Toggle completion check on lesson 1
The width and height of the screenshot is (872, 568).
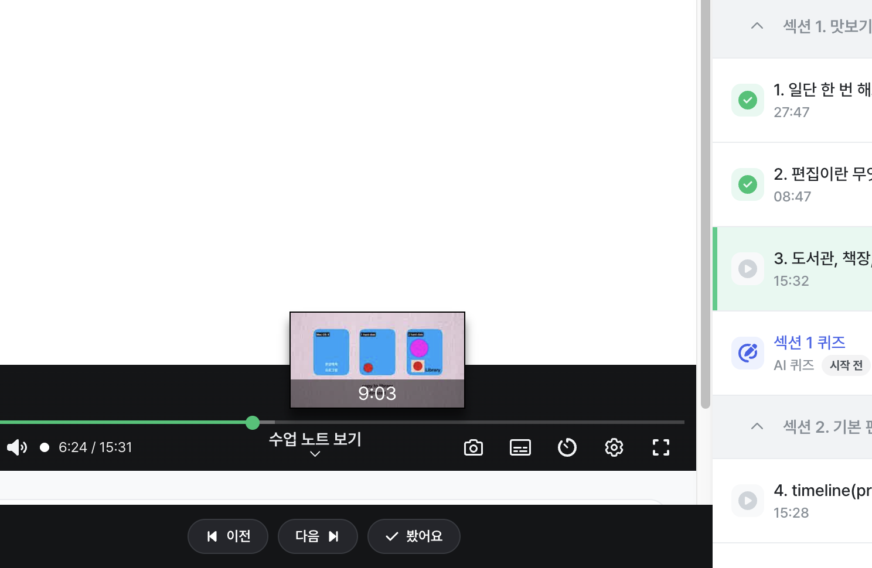coord(748,100)
